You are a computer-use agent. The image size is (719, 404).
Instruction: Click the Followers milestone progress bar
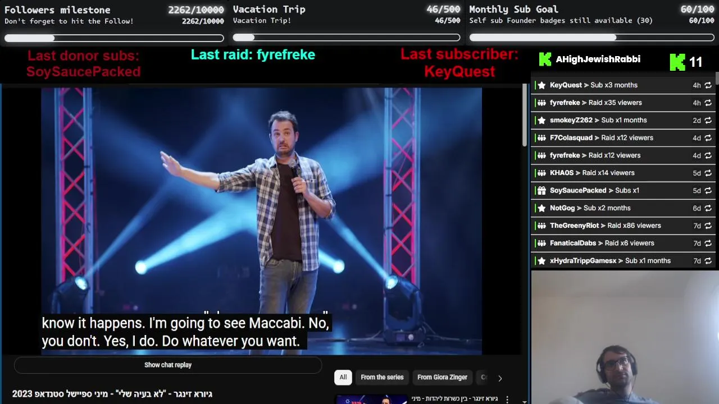(114, 38)
